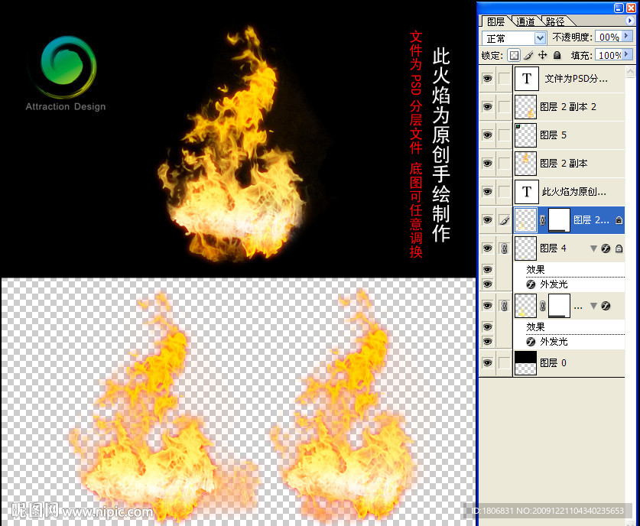This screenshot has width=640, height=526.
Task: Hide the 图层 2 副本 2 layer
Action: (x=487, y=107)
